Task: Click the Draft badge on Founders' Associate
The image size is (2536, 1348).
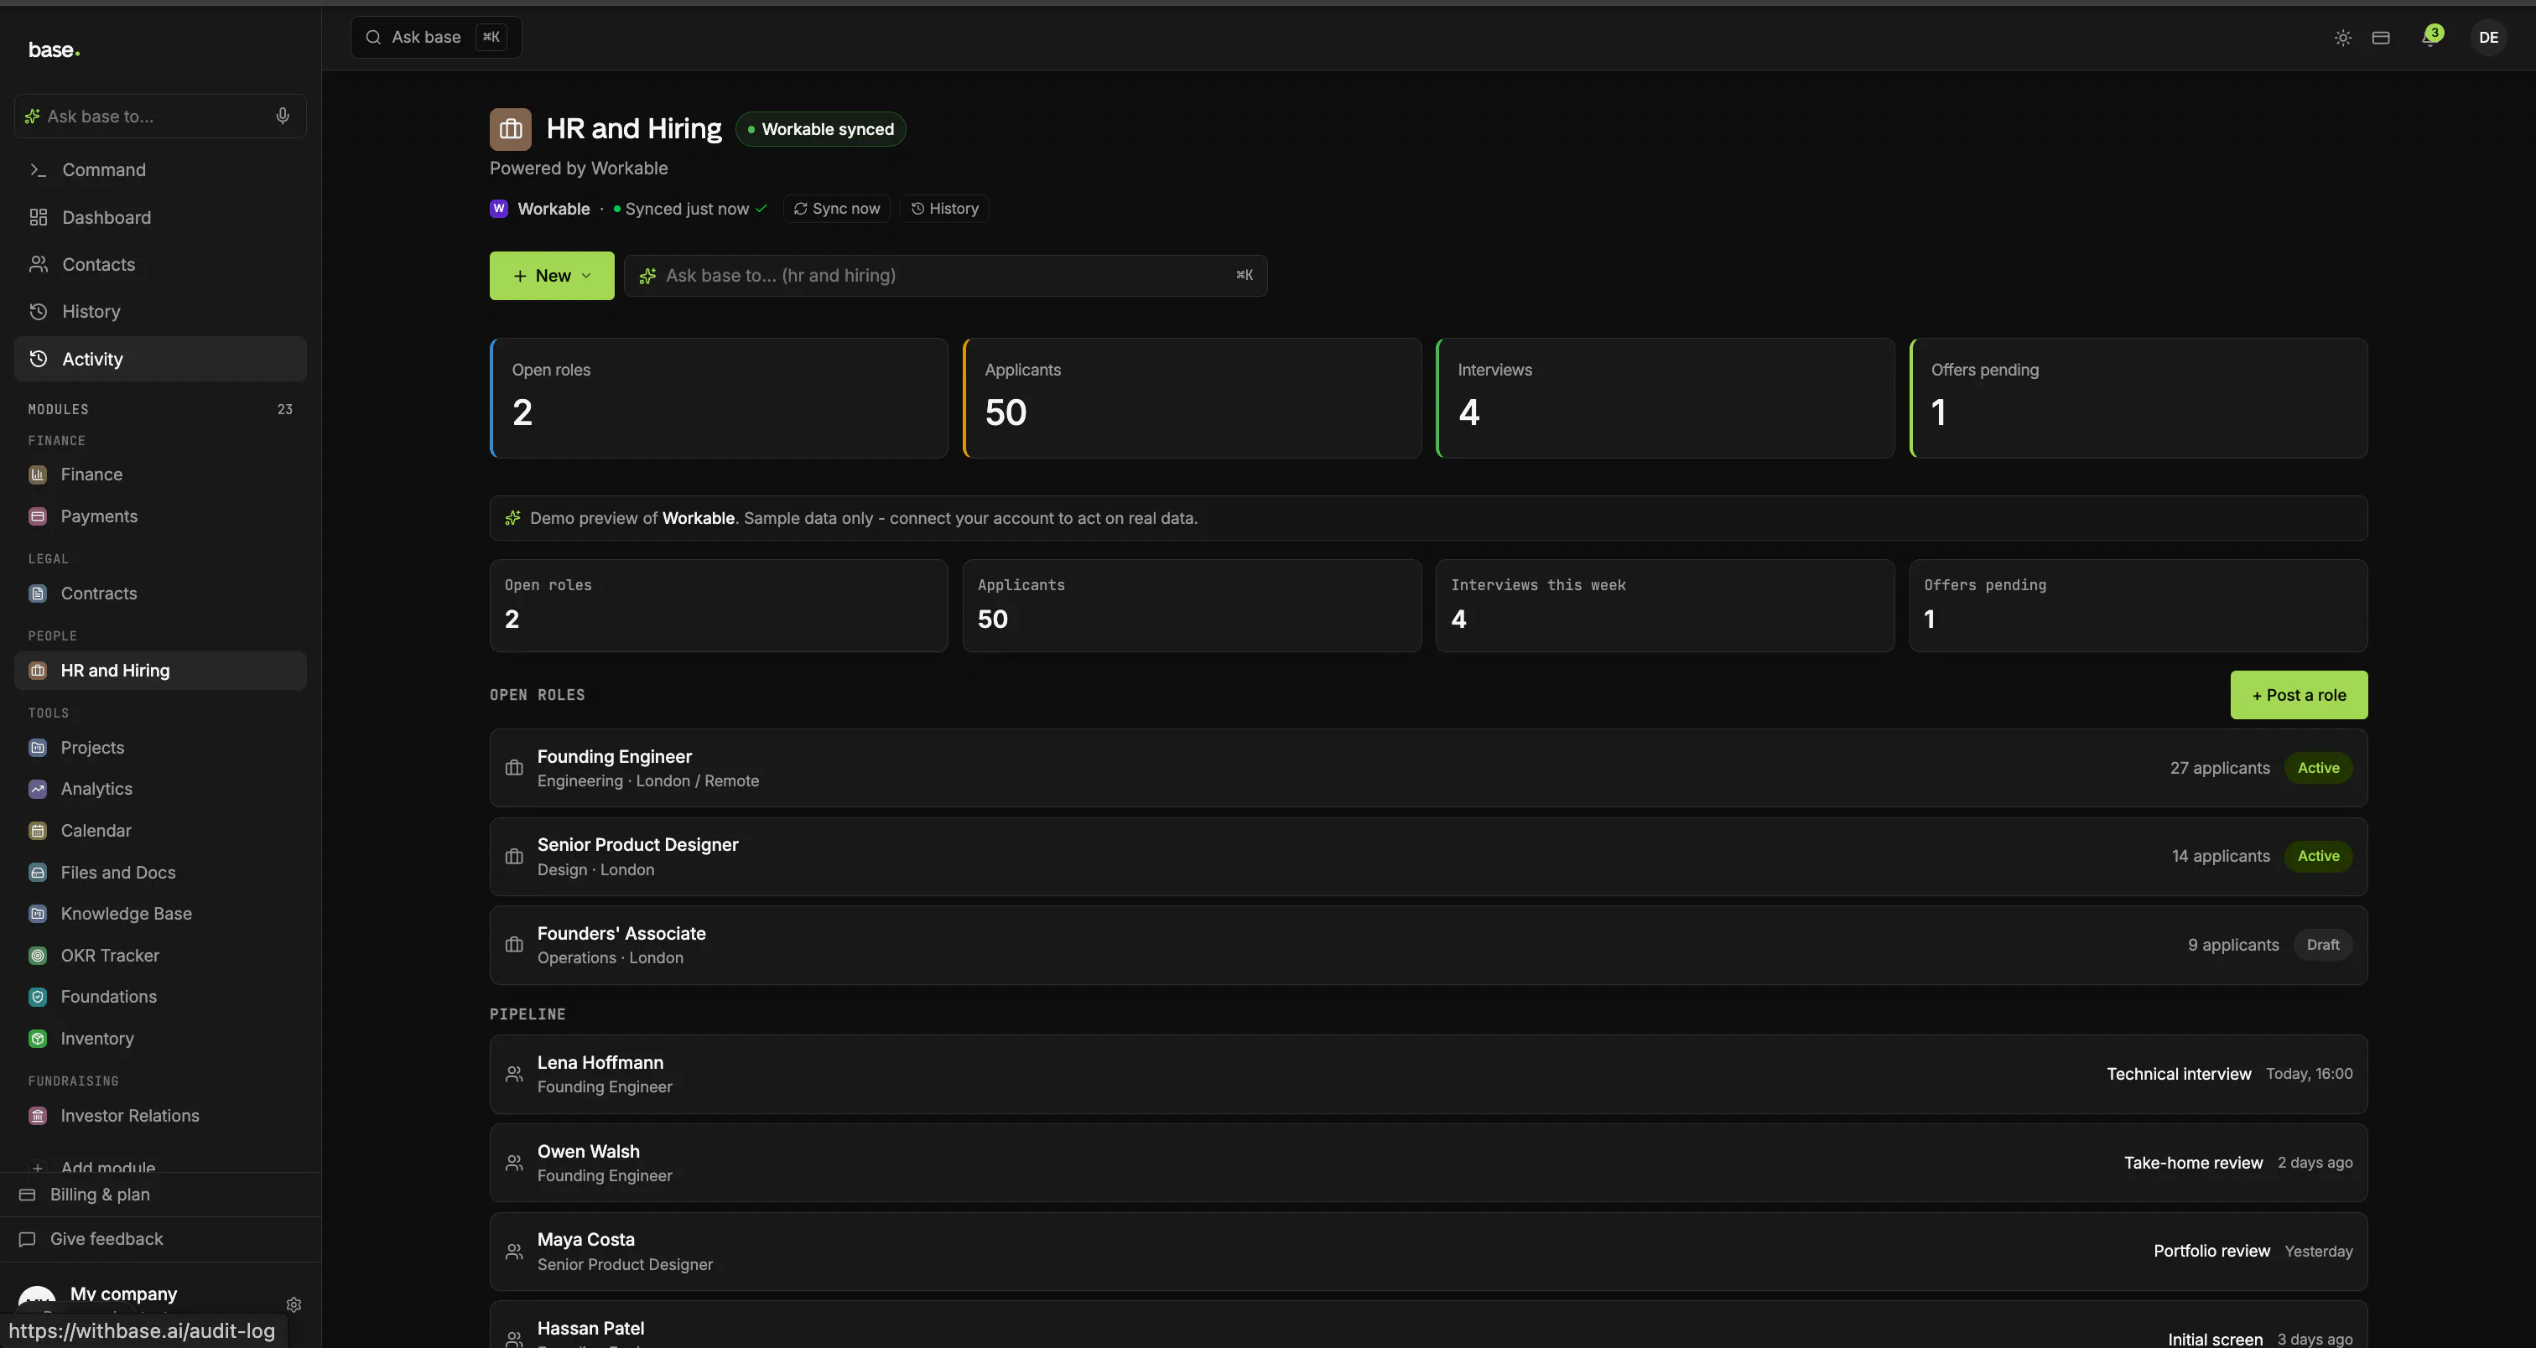Action: pyautogui.click(x=2322, y=946)
